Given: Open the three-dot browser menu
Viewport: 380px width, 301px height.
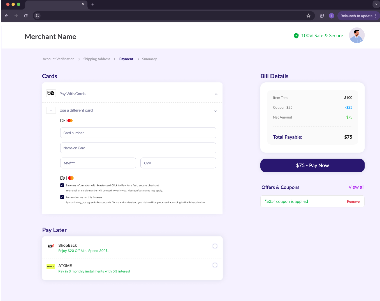Looking at the screenshot, I should [x=376, y=16].
